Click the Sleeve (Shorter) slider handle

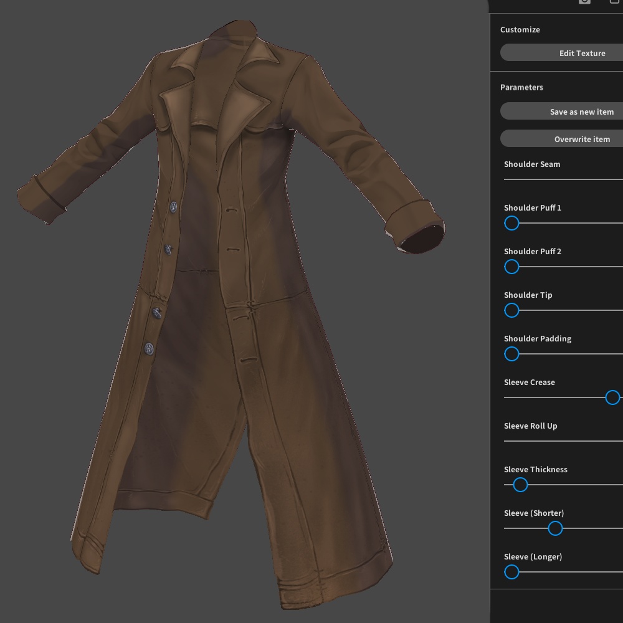pos(554,528)
